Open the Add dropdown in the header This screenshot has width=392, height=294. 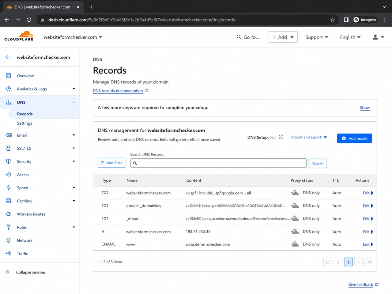[283, 37]
